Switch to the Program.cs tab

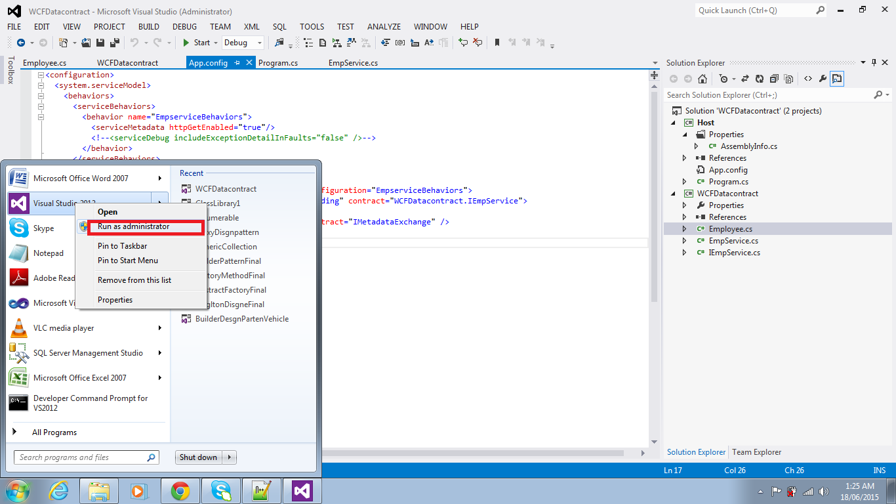pyautogui.click(x=278, y=63)
